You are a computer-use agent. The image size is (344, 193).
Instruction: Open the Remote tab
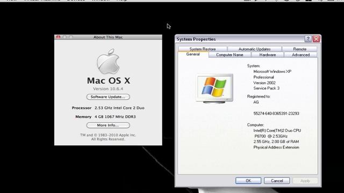(300, 49)
